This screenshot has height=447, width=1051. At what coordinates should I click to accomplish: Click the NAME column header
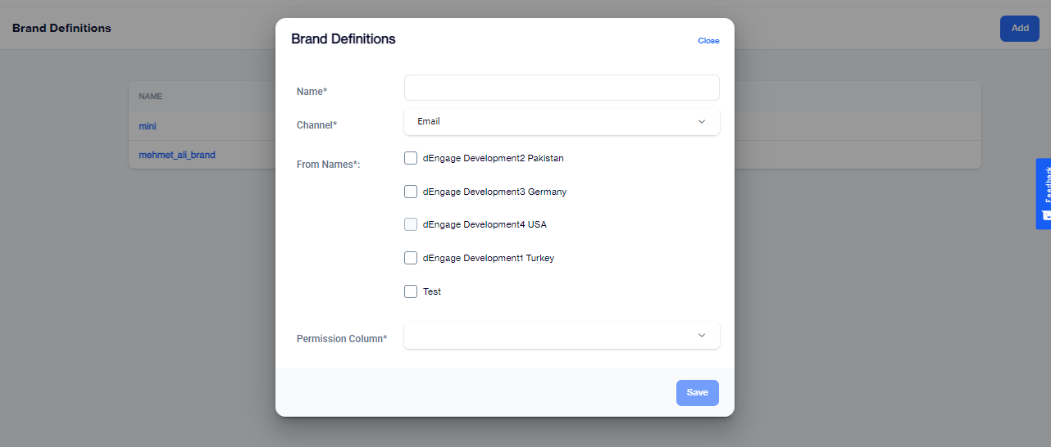tap(151, 96)
